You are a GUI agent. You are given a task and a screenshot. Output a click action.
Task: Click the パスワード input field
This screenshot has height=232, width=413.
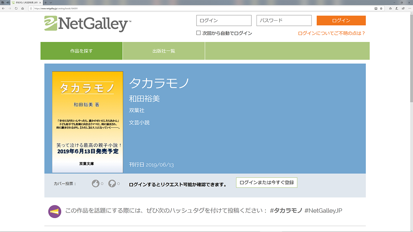(x=284, y=20)
